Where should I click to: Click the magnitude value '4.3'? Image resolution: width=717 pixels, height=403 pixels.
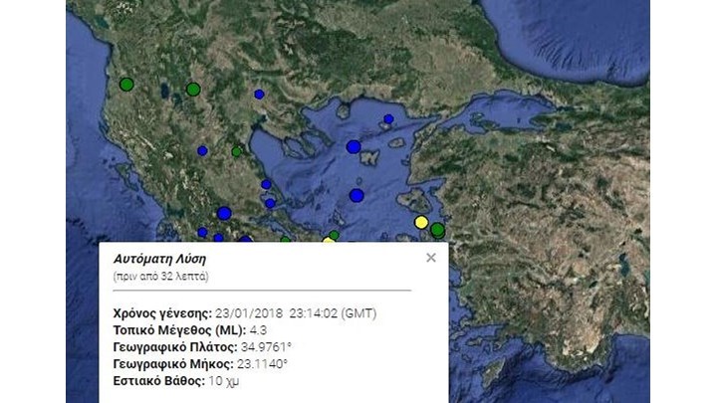(258, 330)
